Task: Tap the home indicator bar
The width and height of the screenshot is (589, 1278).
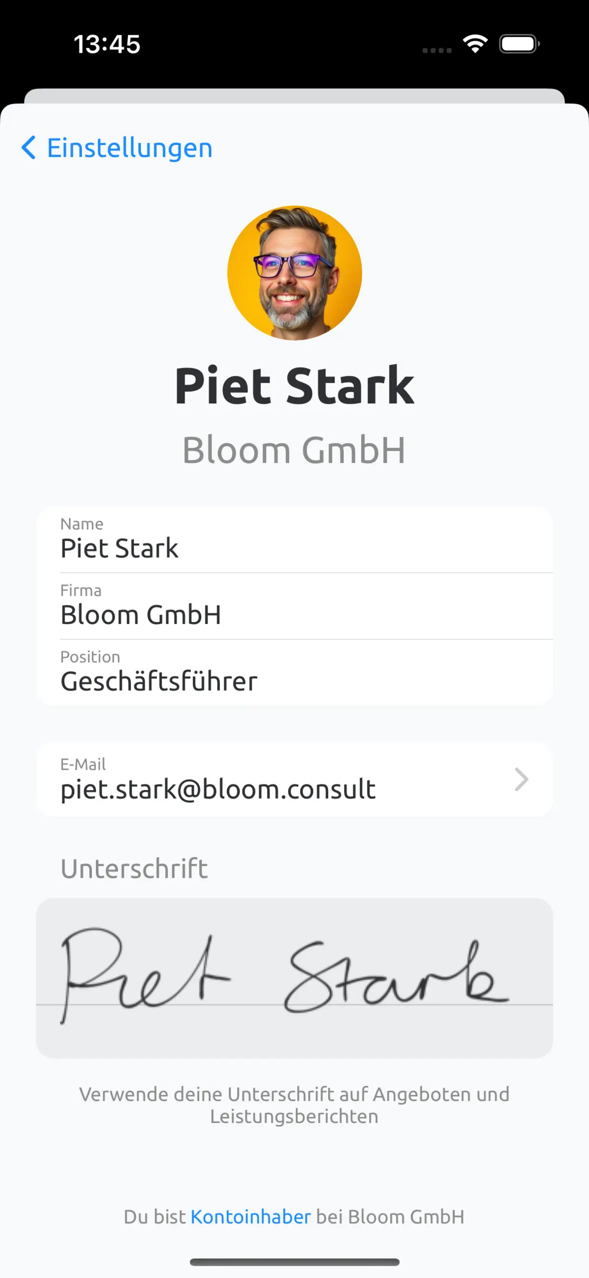Action: tap(294, 1262)
